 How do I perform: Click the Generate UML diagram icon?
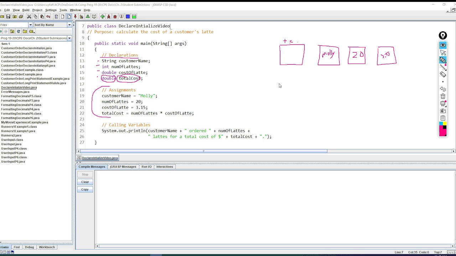tap(88, 17)
